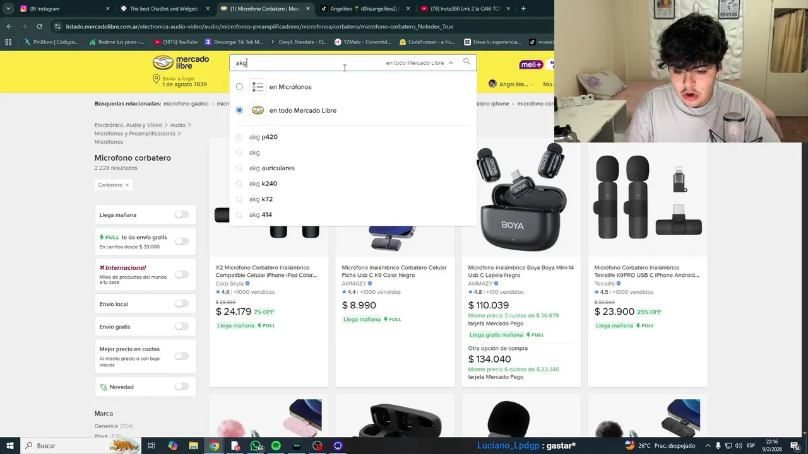The height and width of the screenshot is (454, 808).
Task: Click the Angel Ma profile avatar
Action: (x=492, y=84)
